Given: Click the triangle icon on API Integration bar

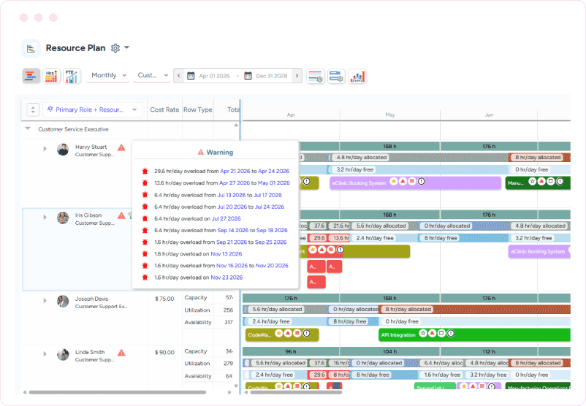Looking at the screenshot, I should pos(432,333).
